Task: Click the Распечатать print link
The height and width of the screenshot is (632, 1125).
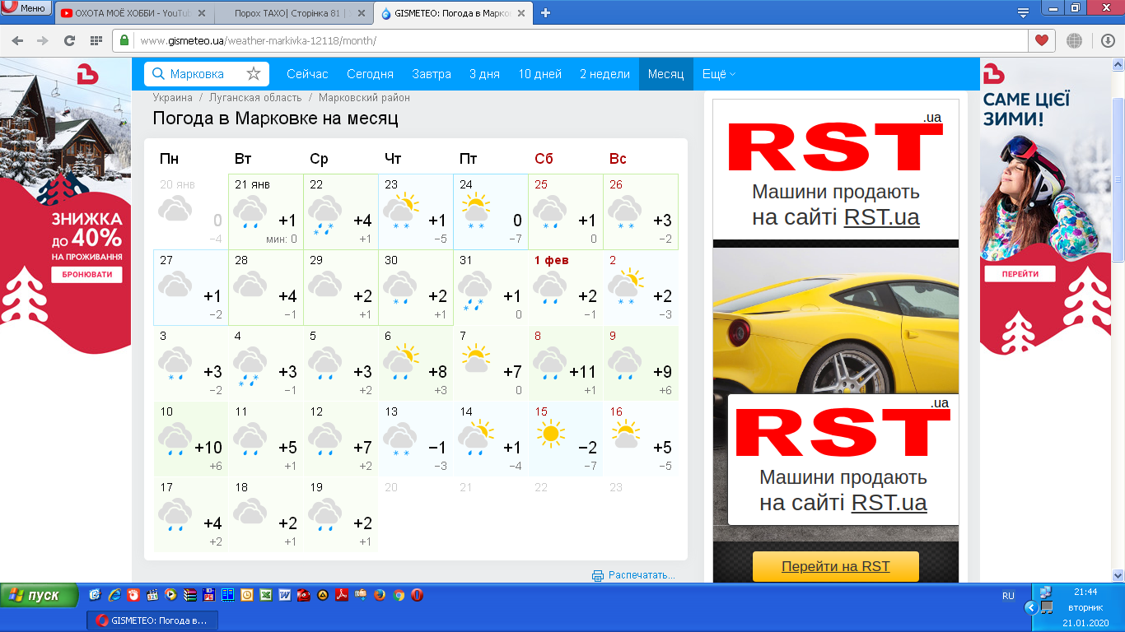Action: 642,575
